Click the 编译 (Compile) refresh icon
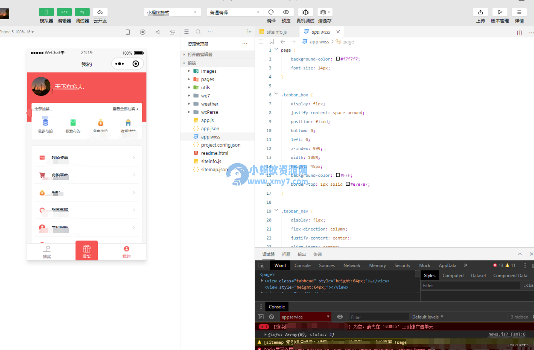Image resolution: width=534 pixels, height=350 pixels. coord(271,12)
